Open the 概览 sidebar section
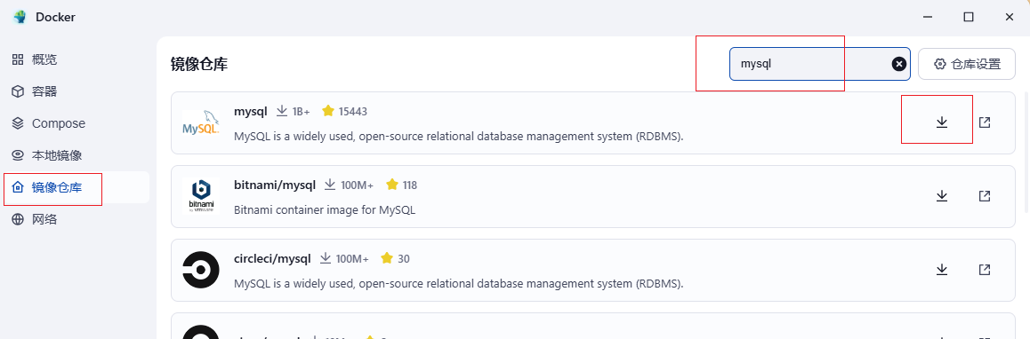 pyautogui.click(x=76, y=59)
